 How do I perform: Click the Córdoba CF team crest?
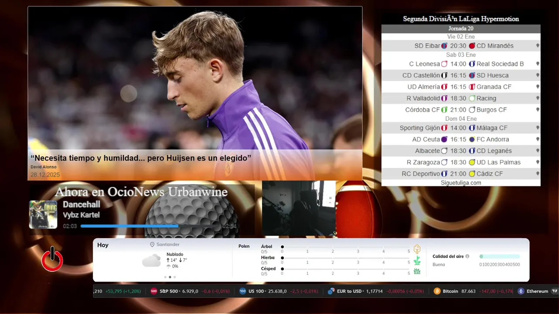tap(444, 109)
